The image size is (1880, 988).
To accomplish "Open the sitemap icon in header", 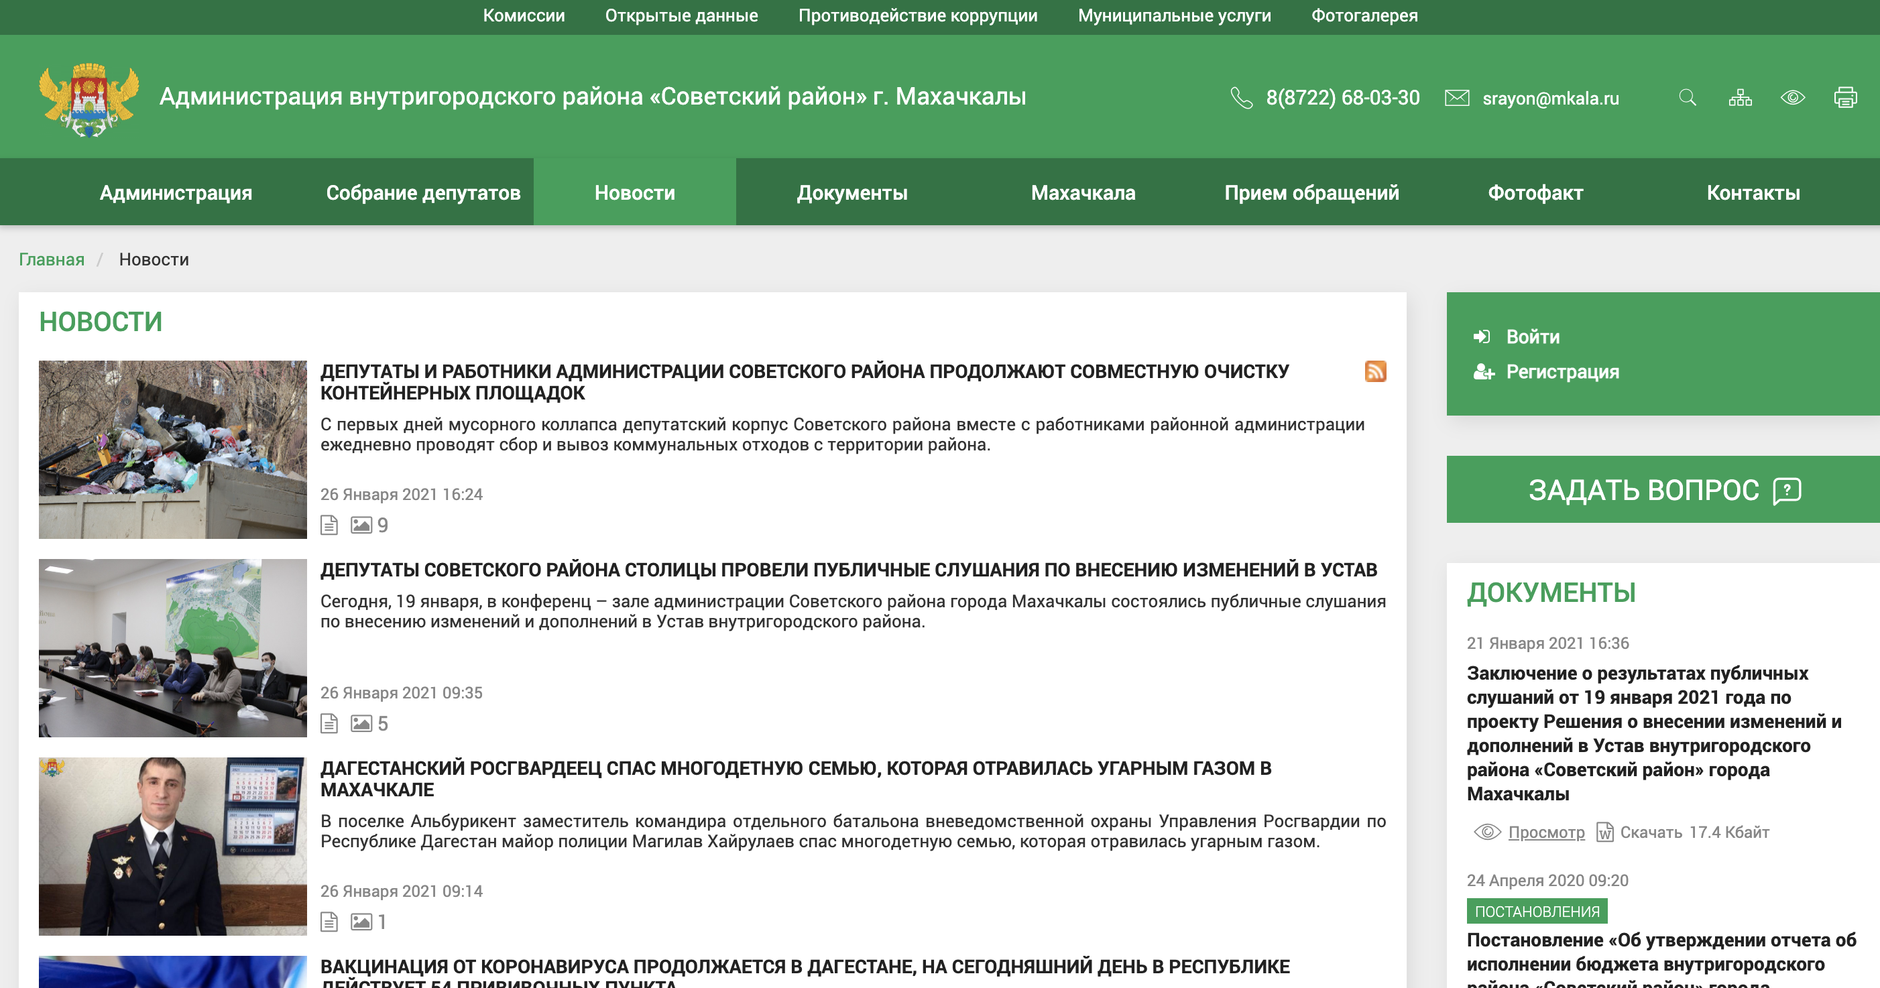I will click(1740, 98).
